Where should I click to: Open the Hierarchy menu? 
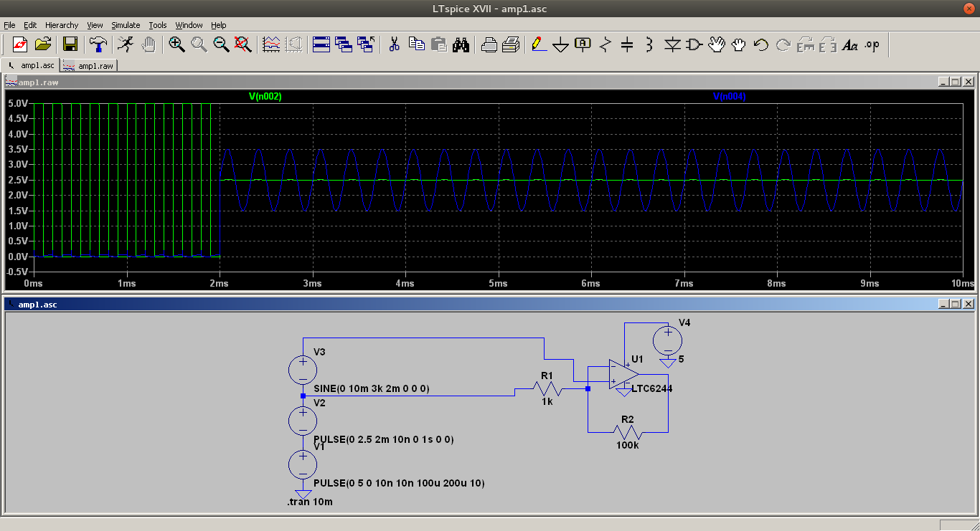(62, 25)
